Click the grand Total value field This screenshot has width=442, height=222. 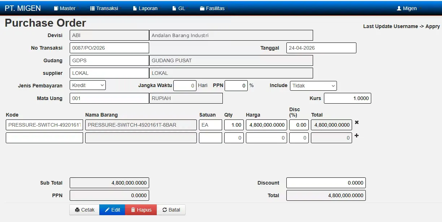pyautogui.click(x=326, y=195)
